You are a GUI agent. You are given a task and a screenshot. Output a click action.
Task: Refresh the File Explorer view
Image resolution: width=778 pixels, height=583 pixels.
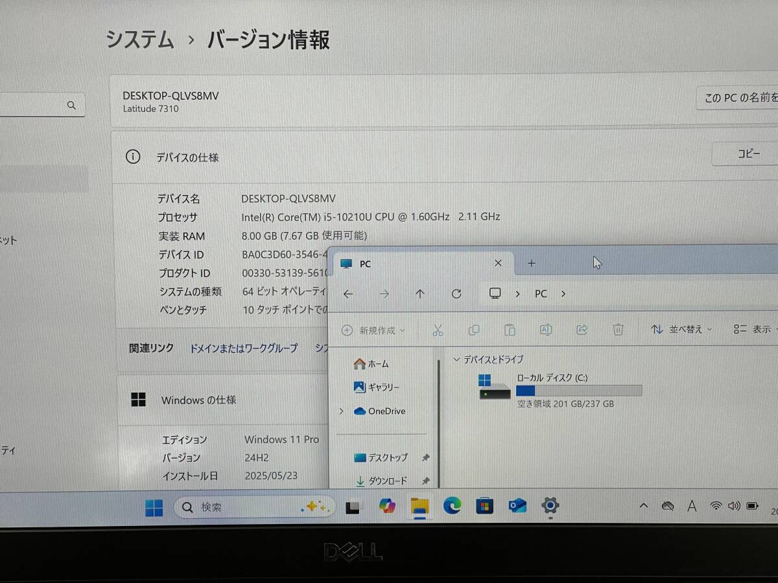click(456, 293)
